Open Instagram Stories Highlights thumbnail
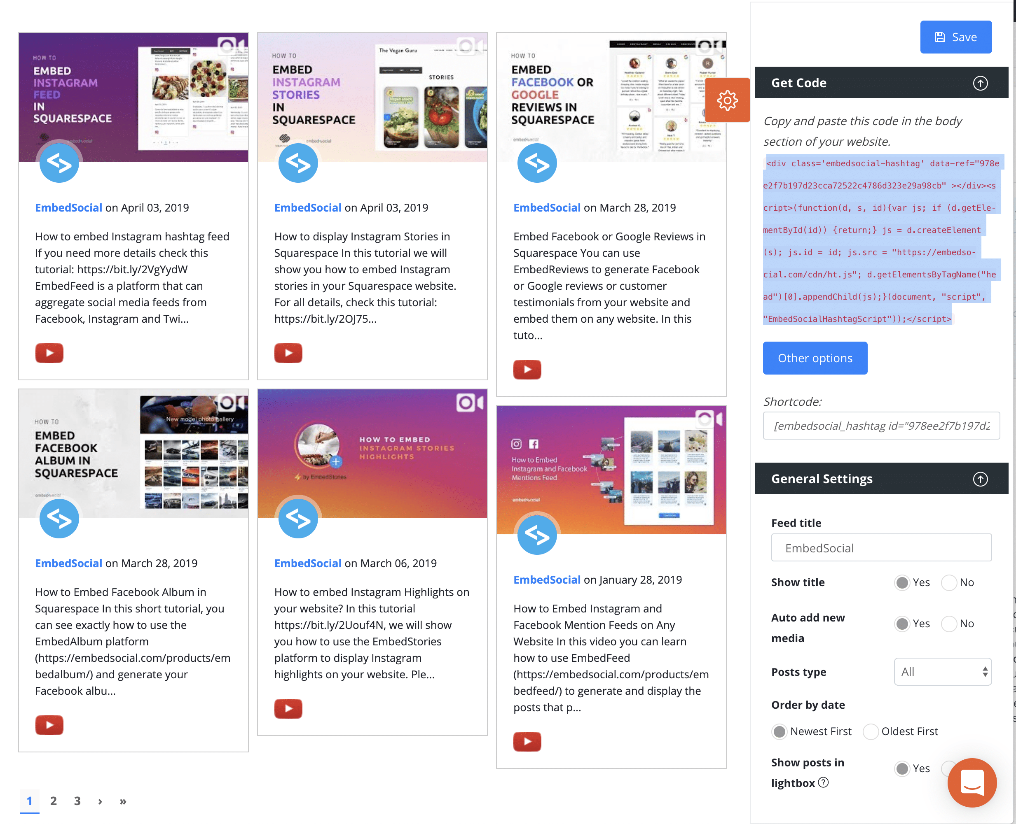 click(372, 453)
